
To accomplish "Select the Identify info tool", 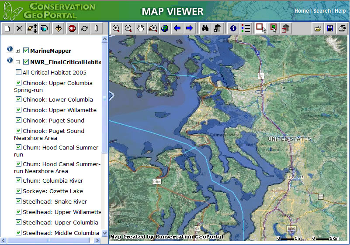I will (x=233, y=28).
